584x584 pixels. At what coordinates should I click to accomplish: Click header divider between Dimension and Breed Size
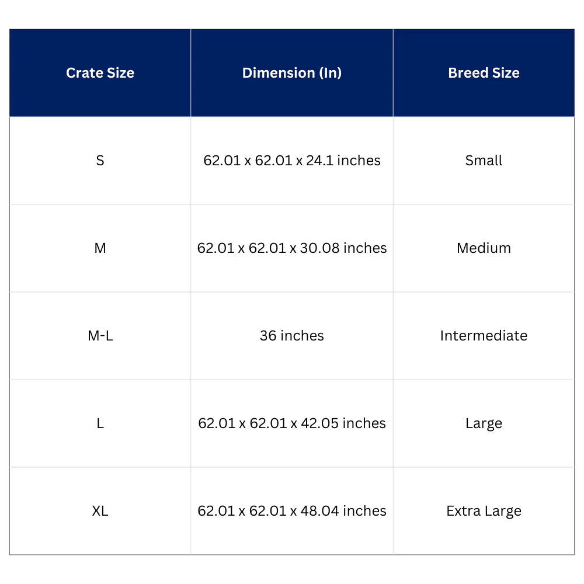click(x=393, y=73)
